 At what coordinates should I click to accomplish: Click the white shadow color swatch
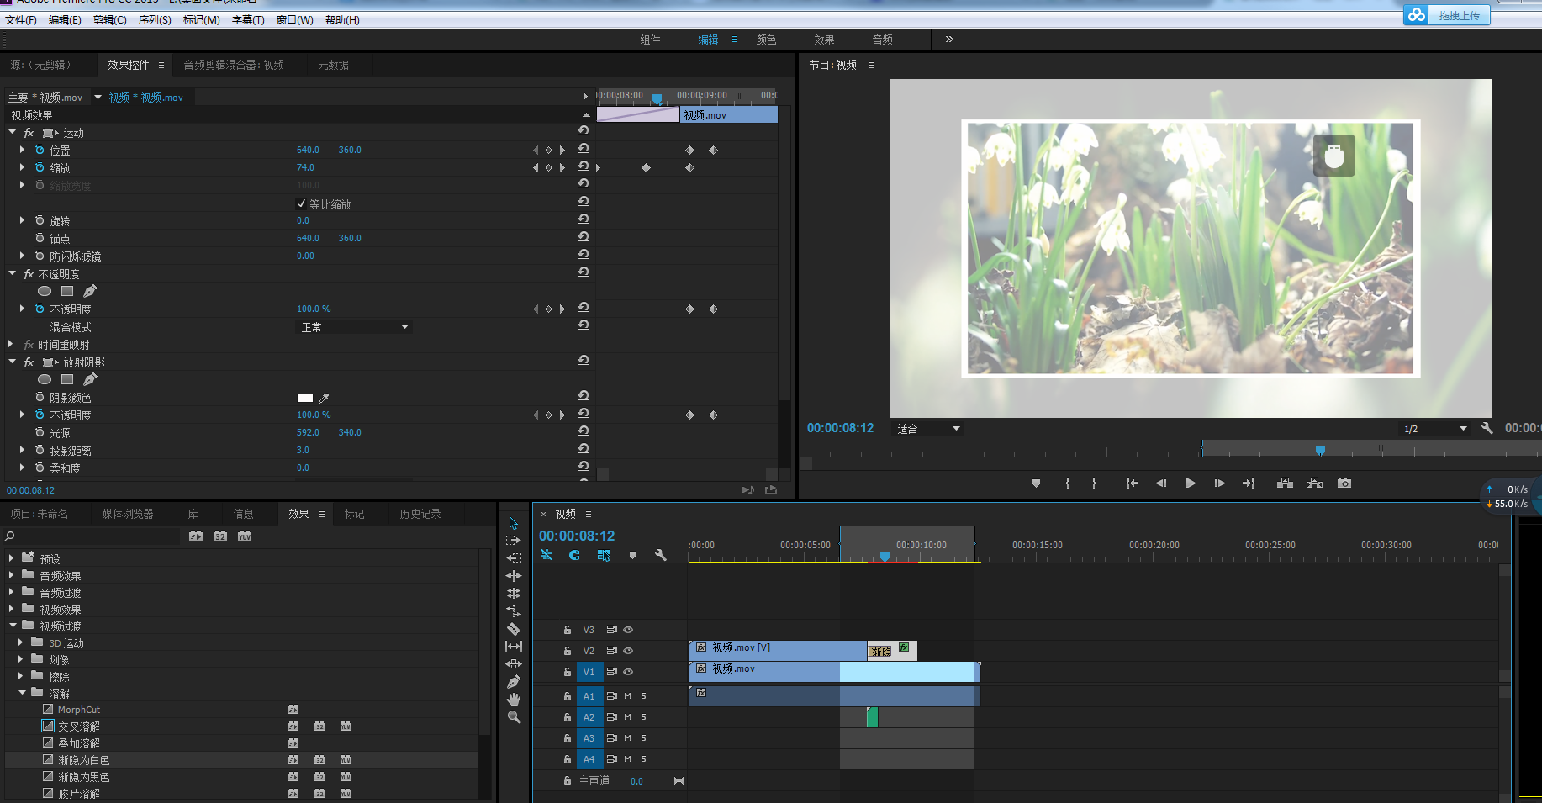(x=305, y=398)
